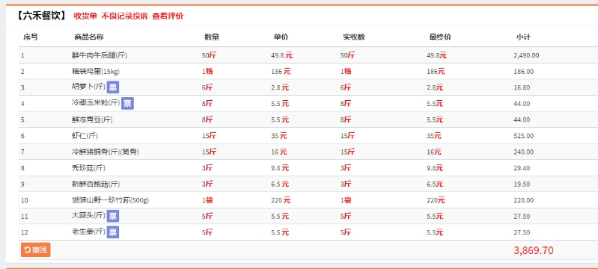Open the 收货单 link
This screenshot has width=598, height=269.
pyautogui.click(x=85, y=16)
